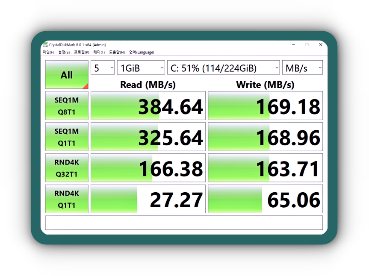Click the 65.06 write result
The image size is (369, 276).
[265, 199]
